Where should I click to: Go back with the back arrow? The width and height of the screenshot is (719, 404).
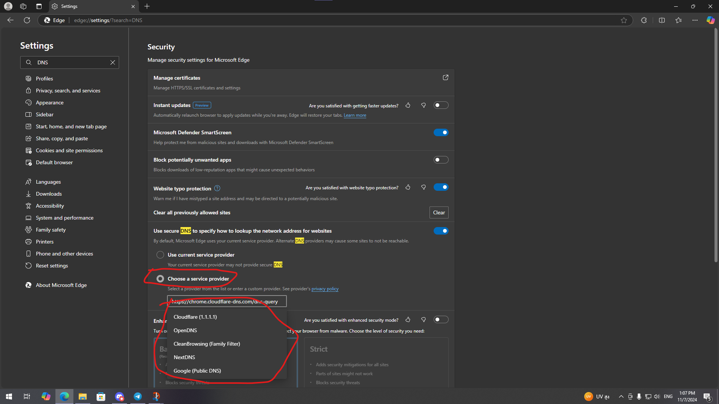point(10,20)
